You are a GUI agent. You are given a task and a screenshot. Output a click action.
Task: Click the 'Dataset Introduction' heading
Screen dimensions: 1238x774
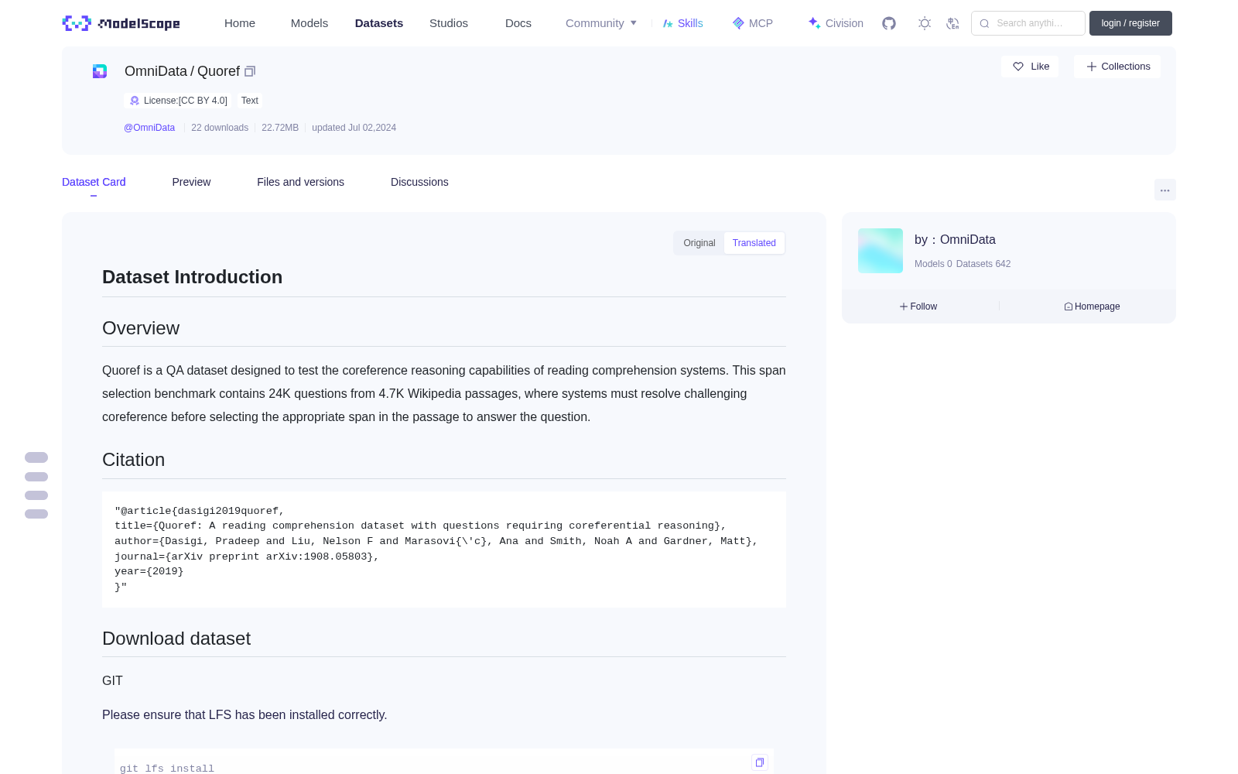[192, 277]
